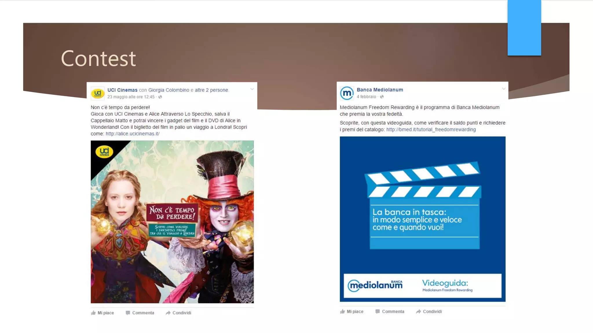This screenshot has width=593, height=333.
Task: Click the Commenta bubble icon under Mediolanum post
Action: tap(377, 311)
